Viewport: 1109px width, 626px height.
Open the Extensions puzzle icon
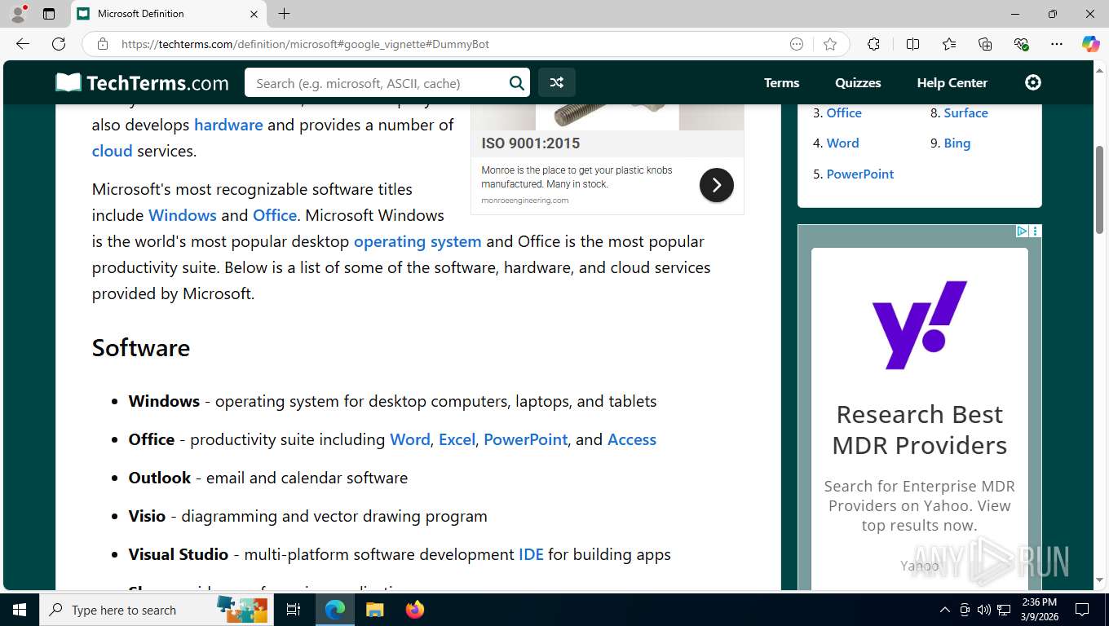pyautogui.click(x=873, y=44)
